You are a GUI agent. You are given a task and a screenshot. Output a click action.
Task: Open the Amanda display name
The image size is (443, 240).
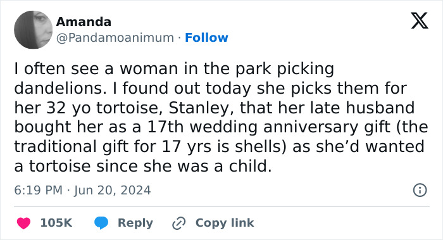pos(84,22)
